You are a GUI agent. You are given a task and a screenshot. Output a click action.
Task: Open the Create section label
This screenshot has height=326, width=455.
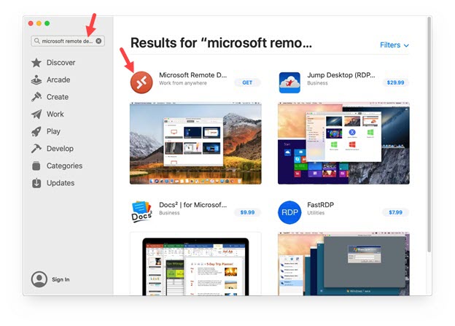click(58, 97)
